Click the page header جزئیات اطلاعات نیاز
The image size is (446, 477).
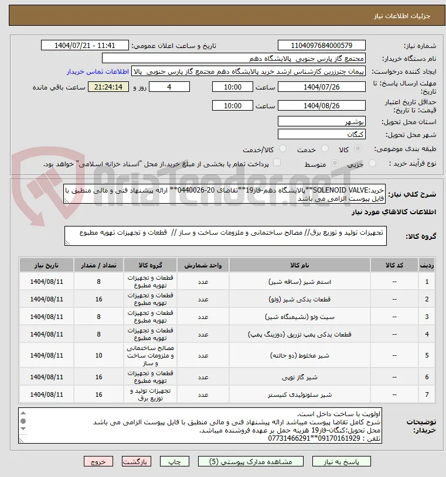(402, 16)
